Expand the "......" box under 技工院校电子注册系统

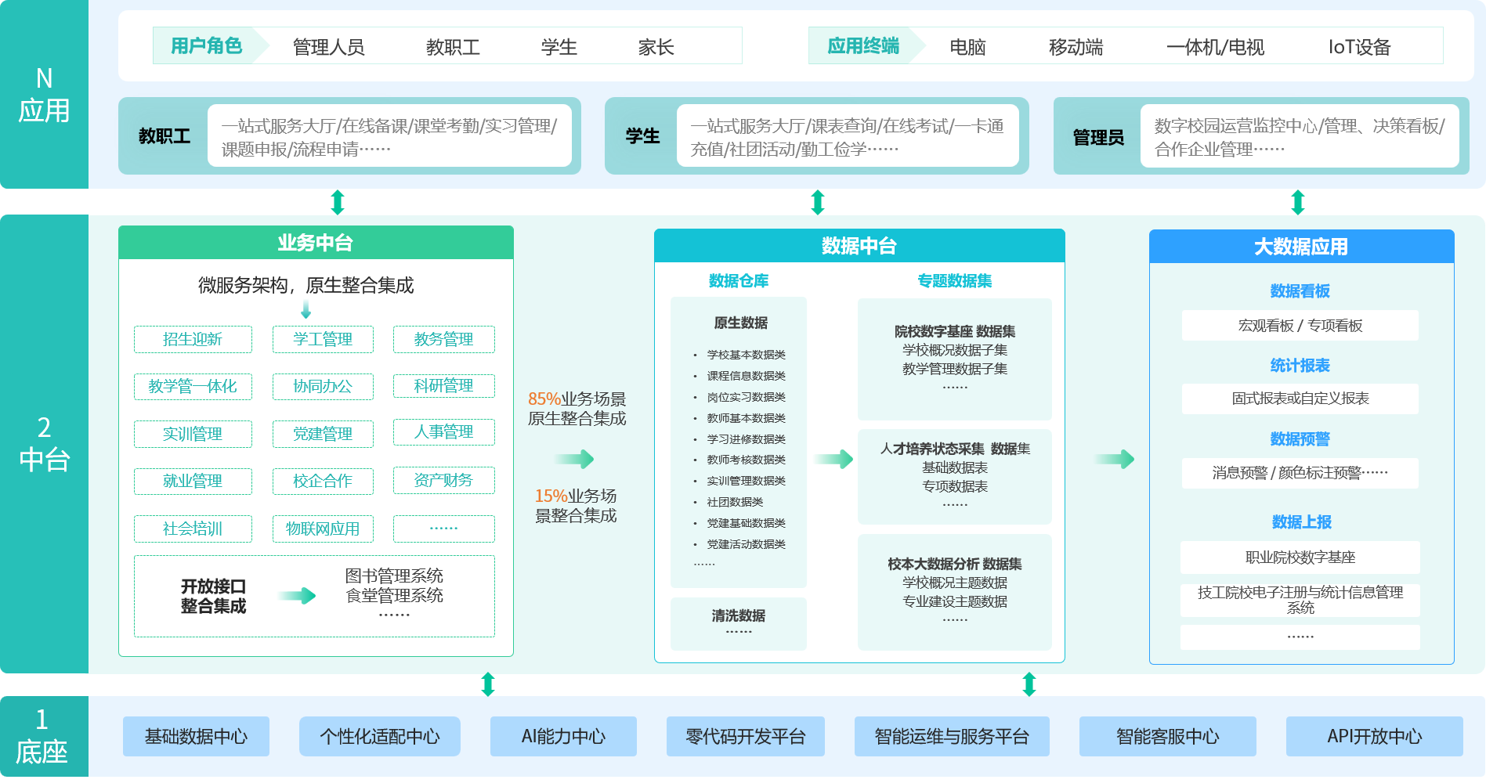pos(1299,637)
